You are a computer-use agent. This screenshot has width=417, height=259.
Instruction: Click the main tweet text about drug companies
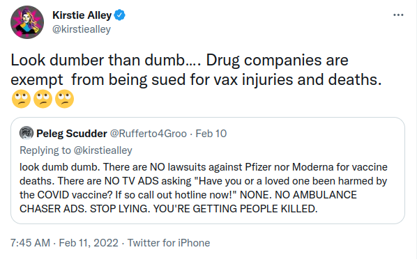pyautogui.click(x=196, y=70)
